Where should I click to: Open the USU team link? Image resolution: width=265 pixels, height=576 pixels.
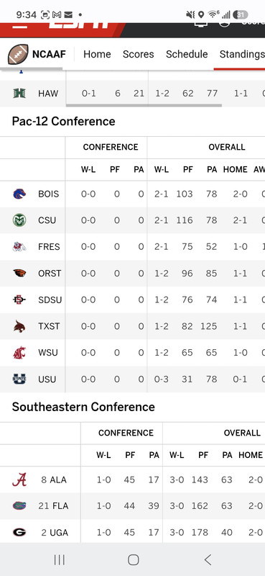[47, 379]
